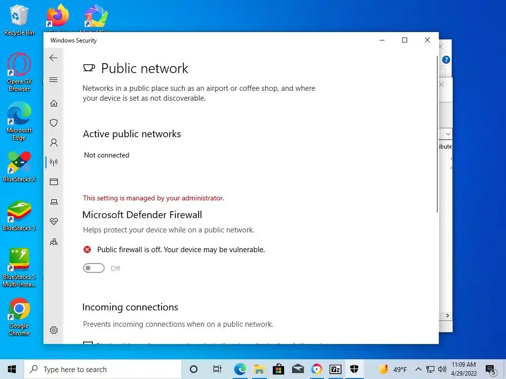Click the 'Not connected' status text

(107, 155)
